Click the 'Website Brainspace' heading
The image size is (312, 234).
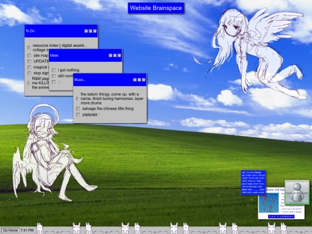156,8
